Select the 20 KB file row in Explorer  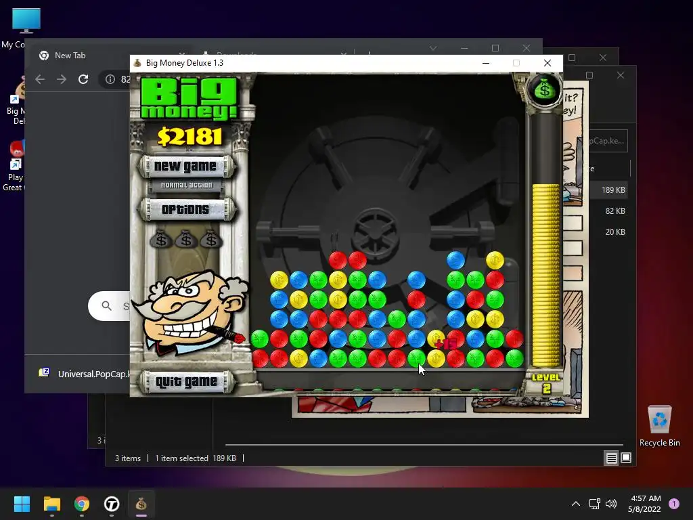[614, 232]
